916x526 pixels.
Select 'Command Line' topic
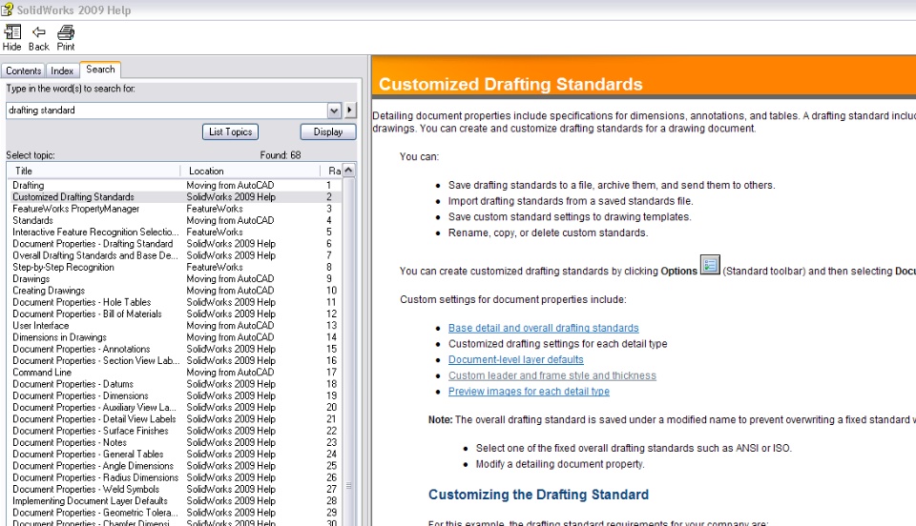pos(176,372)
